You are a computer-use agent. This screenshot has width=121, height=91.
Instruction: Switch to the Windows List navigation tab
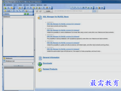pyautogui.click(x=18, y=61)
